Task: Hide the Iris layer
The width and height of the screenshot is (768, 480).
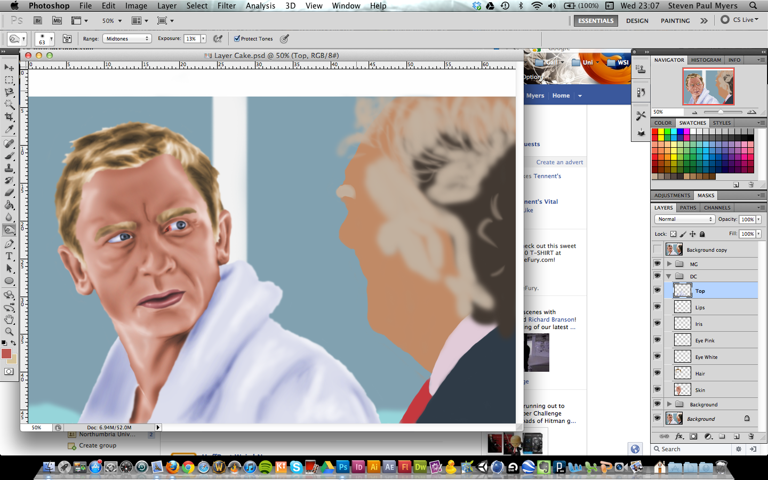Action: coord(657,323)
